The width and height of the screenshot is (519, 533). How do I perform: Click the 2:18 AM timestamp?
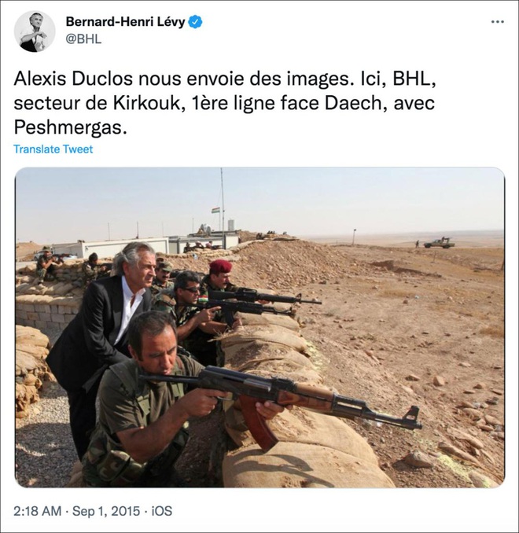(x=38, y=511)
